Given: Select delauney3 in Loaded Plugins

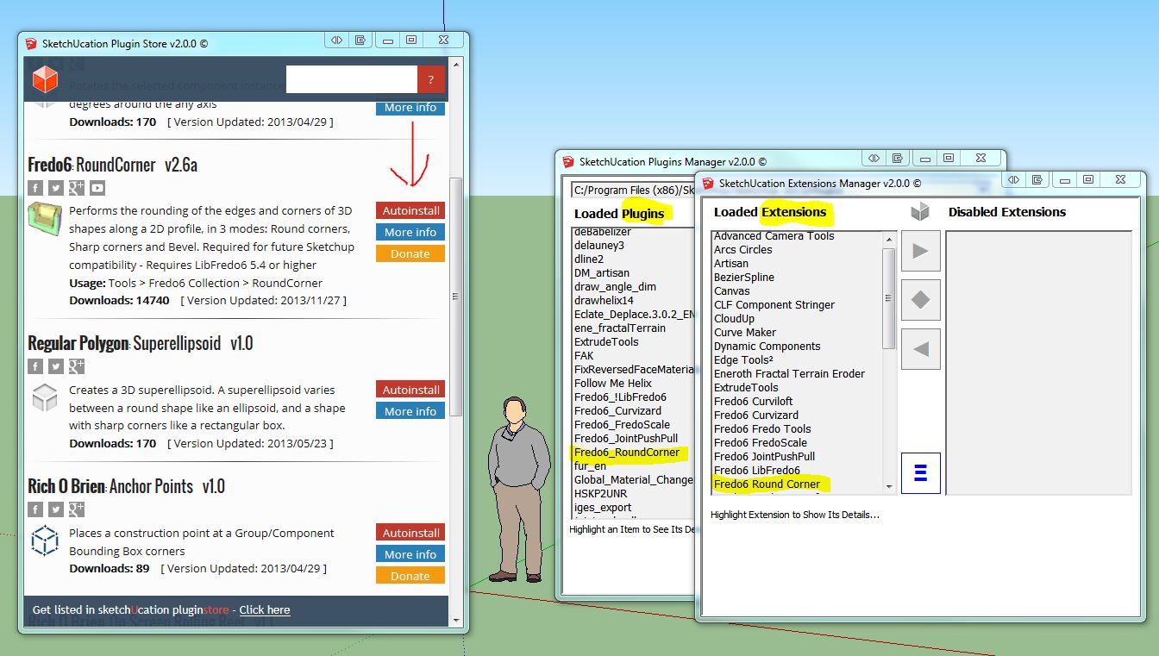Looking at the screenshot, I should pyautogui.click(x=598, y=245).
